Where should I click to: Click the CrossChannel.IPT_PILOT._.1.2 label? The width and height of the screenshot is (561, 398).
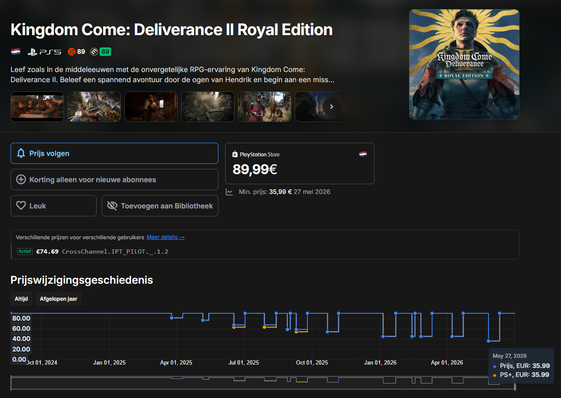click(x=115, y=252)
